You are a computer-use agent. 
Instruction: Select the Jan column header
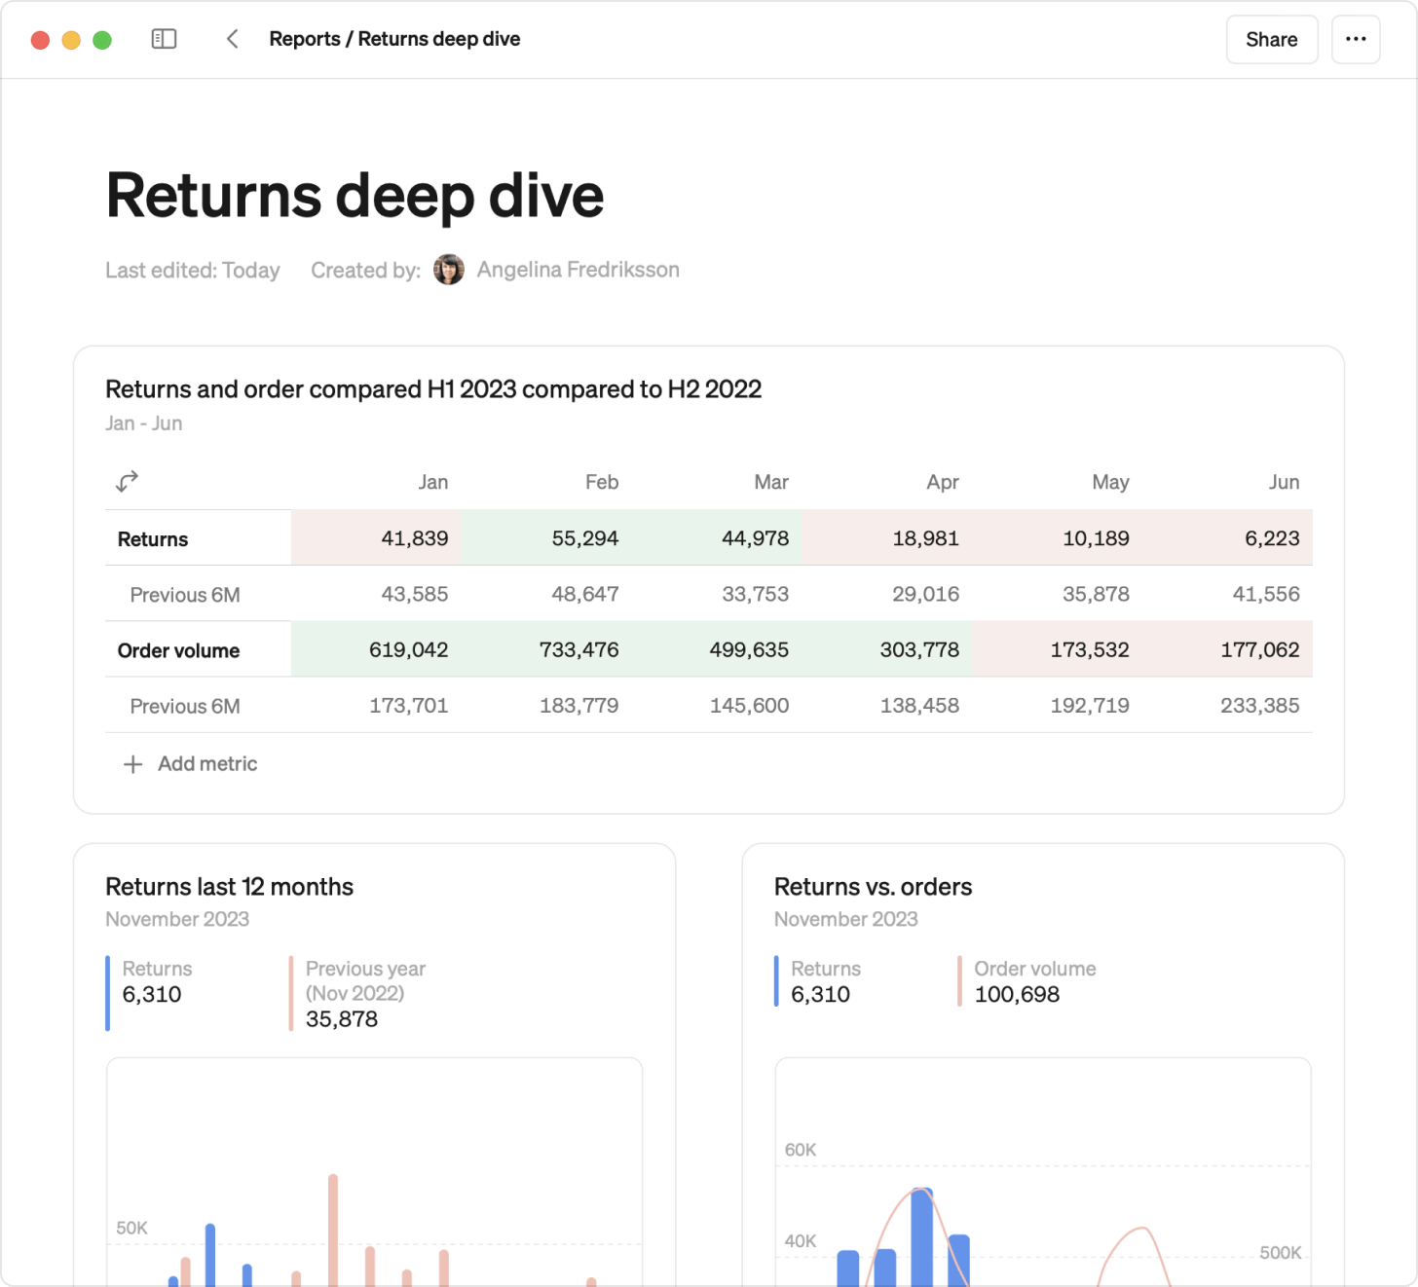pyautogui.click(x=433, y=482)
